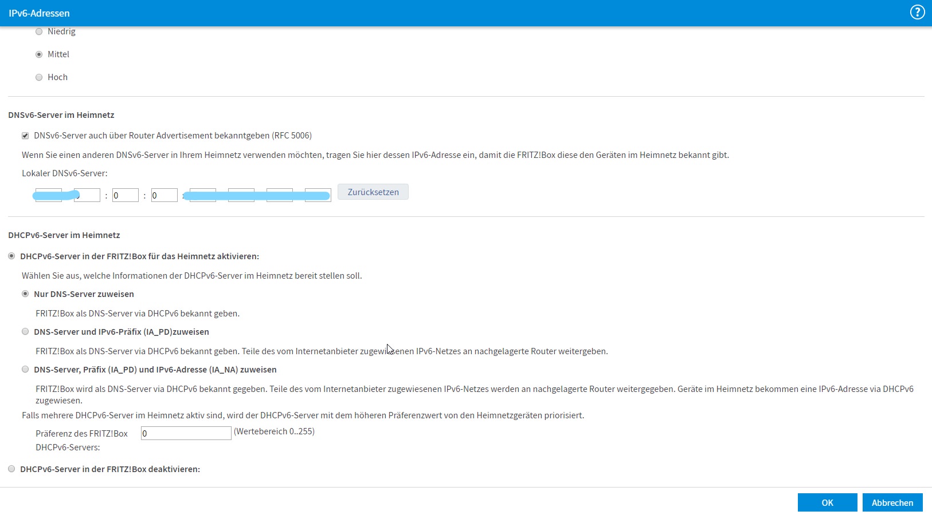The image size is (932, 515).
Task: Click the Zurücksetzen button
Action: tap(373, 192)
